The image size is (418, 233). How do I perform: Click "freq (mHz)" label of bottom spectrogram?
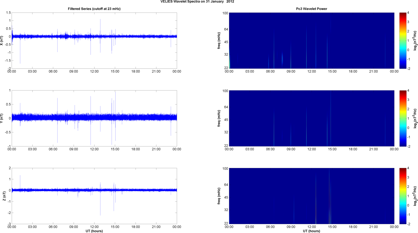pyautogui.click(x=219, y=196)
